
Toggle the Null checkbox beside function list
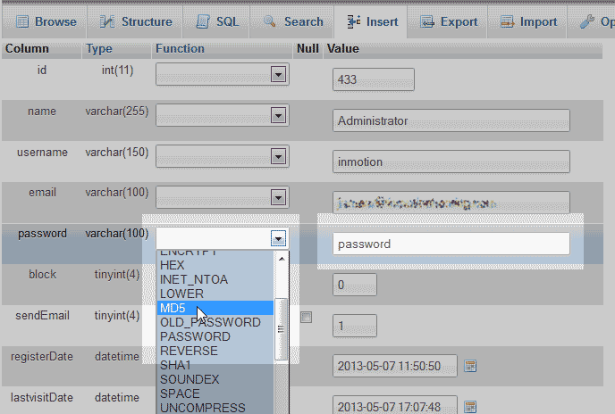[307, 318]
